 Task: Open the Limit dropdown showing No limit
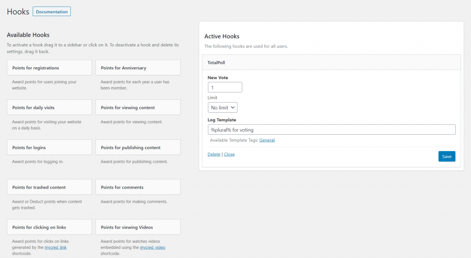click(223, 108)
